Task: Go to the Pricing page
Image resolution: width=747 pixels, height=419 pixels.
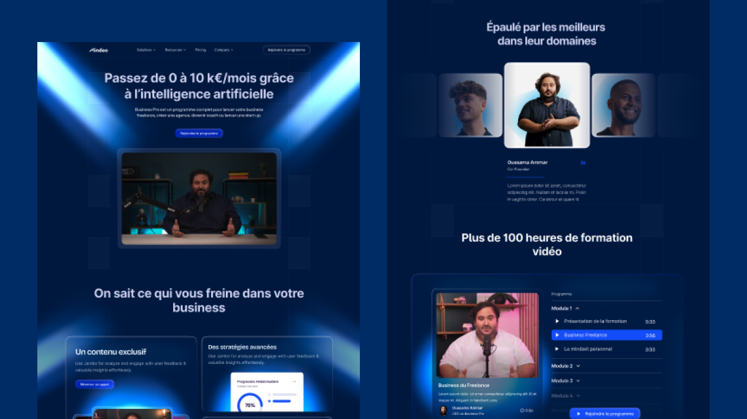Action: (x=200, y=50)
